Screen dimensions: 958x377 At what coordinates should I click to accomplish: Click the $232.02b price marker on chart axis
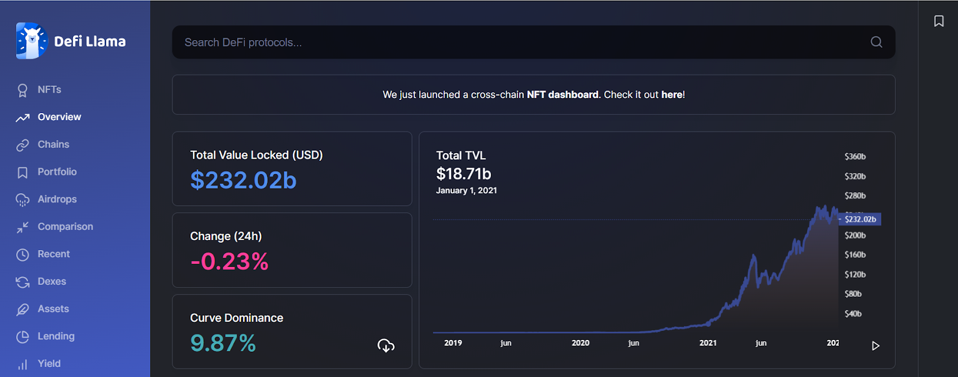point(860,219)
